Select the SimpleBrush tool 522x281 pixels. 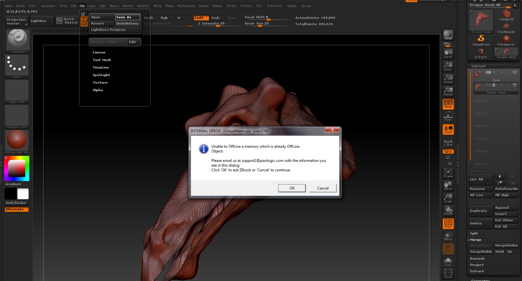(481, 40)
